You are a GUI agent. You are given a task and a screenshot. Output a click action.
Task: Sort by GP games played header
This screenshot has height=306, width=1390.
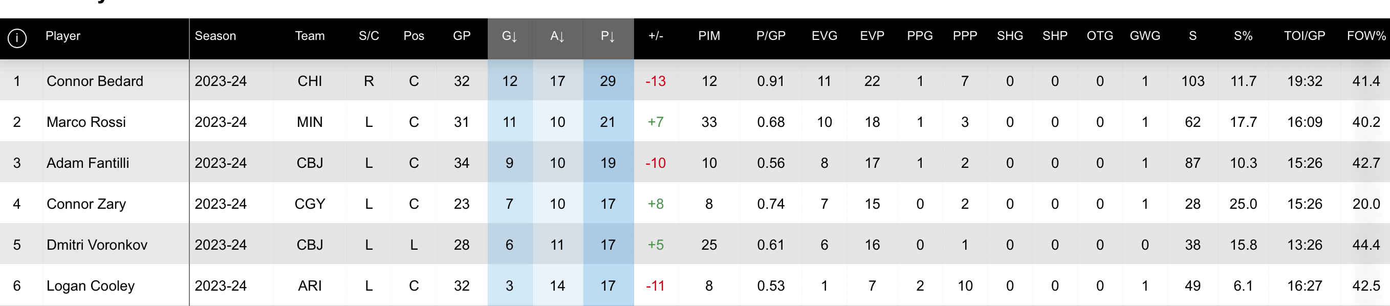tap(461, 36)
